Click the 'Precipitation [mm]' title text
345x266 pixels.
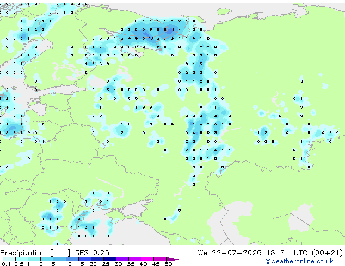(x=35, y=253)
